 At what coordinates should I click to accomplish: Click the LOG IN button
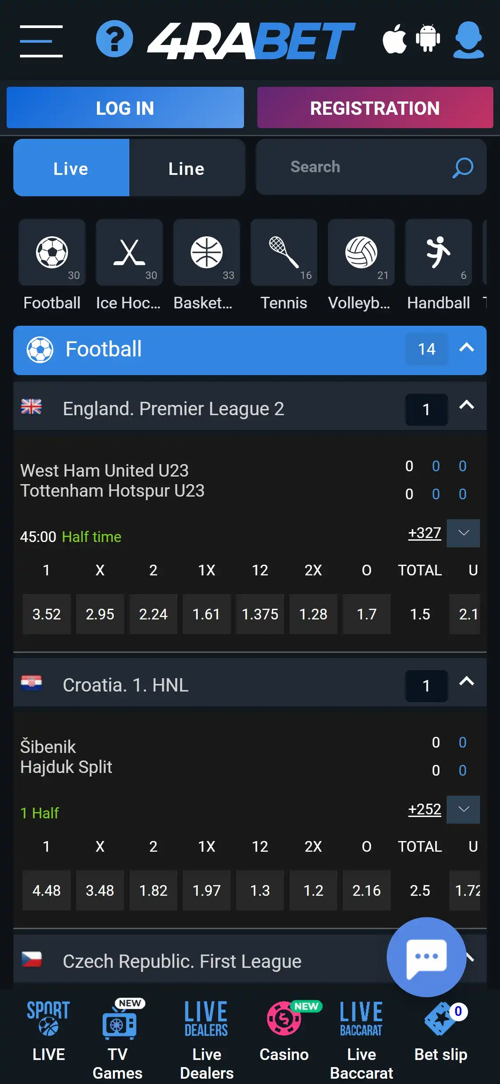125,108
